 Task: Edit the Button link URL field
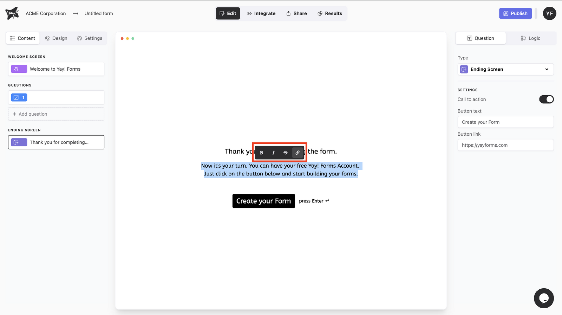pos(505,145)
